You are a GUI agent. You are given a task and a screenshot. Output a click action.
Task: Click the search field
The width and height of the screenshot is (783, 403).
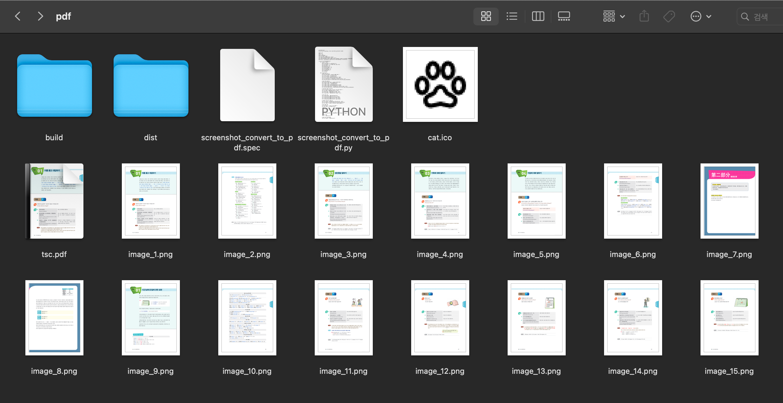tap(760, 17)
